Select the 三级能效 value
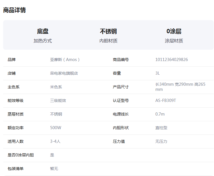The image size is (214, 176). 58,100
